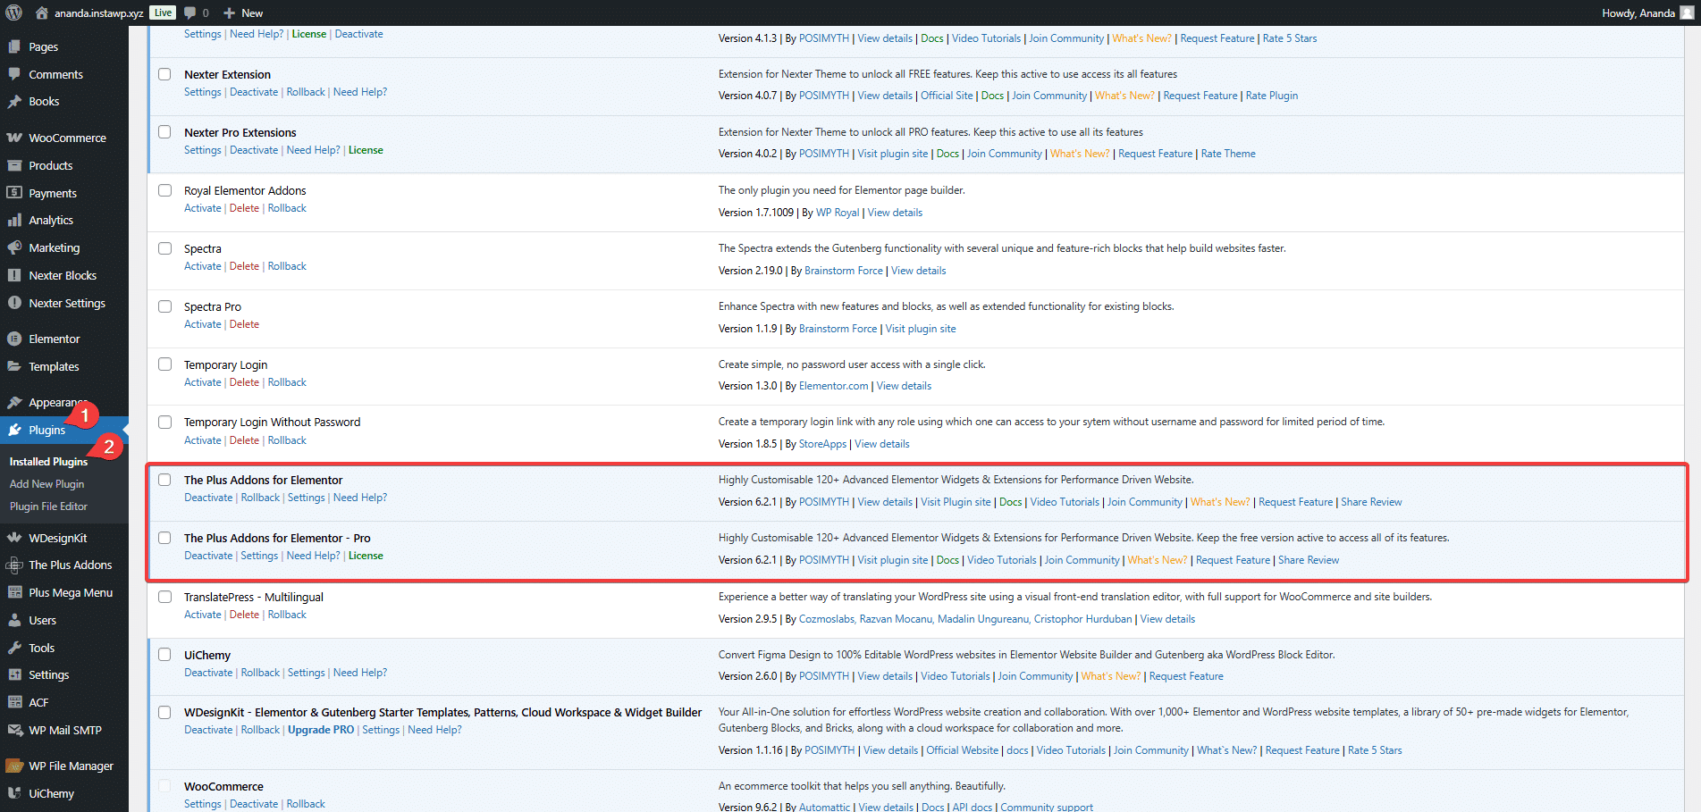Deactivate The Plus Addons for Elementor - Pro
The image size is (1701, 812).
pyautogui.click(x=208, y=556)
